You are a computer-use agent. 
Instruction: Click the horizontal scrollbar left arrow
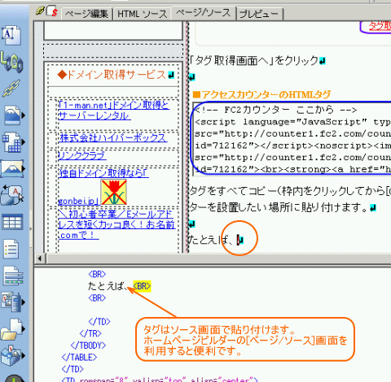coord(40,258)
